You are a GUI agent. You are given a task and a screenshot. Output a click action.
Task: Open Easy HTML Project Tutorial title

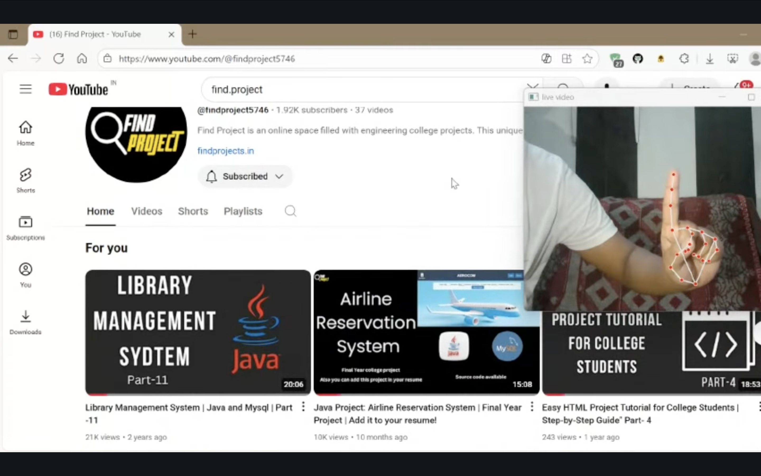640,414
